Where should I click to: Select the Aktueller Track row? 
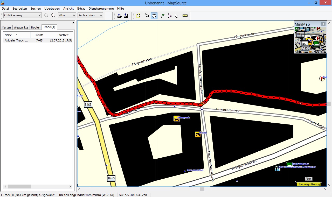[x=38, y=40]
